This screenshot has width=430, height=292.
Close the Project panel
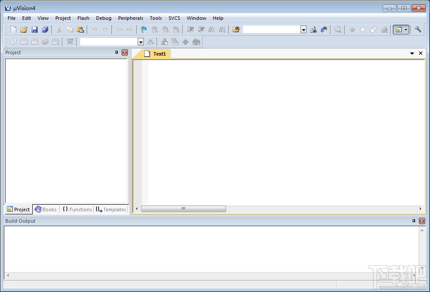125,52
